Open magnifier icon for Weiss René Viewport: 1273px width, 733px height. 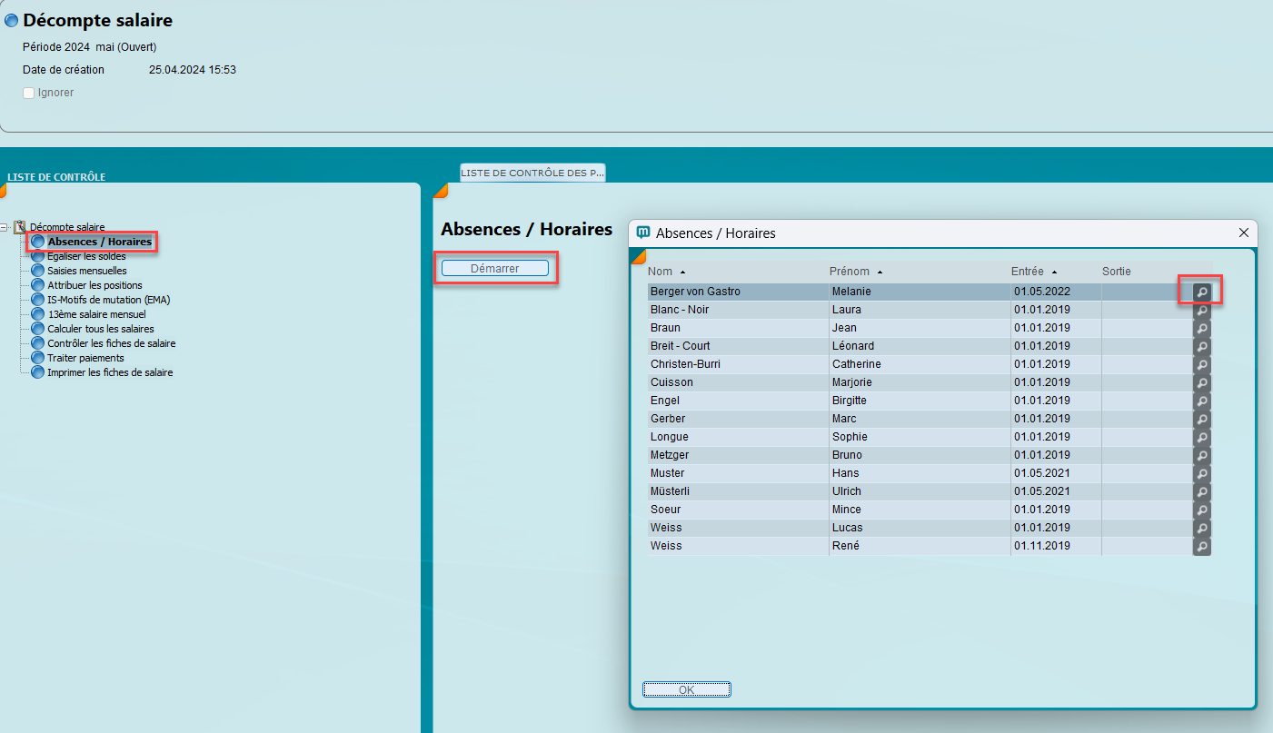pyautogui.click(x=1201, y=546)
